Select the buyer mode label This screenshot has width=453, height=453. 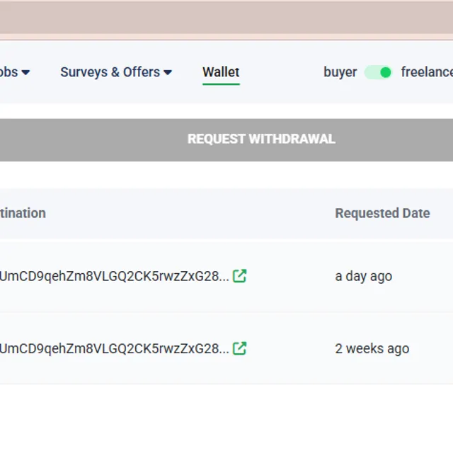click(x=340, y=72)
